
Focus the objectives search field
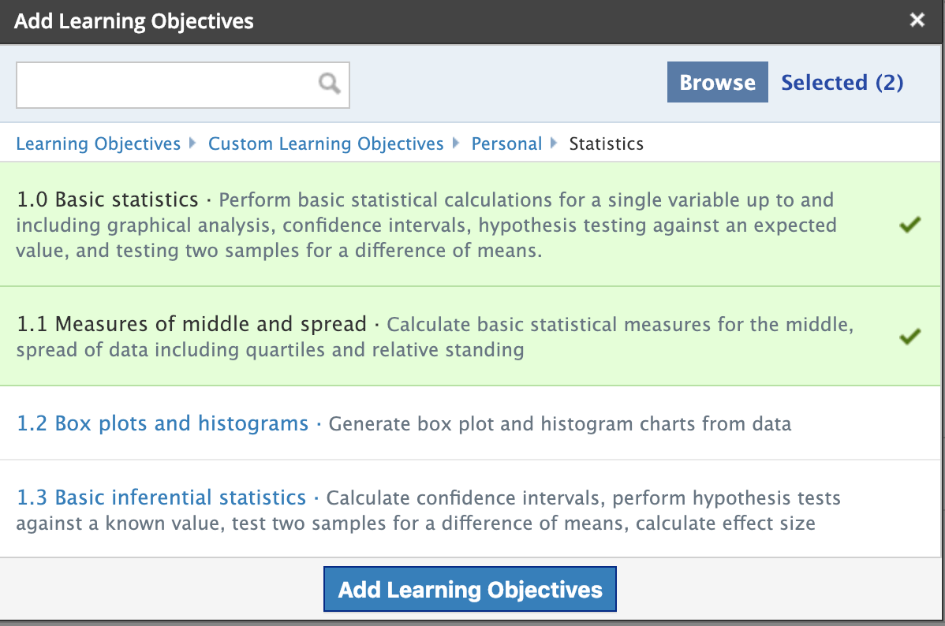(166, 83)
